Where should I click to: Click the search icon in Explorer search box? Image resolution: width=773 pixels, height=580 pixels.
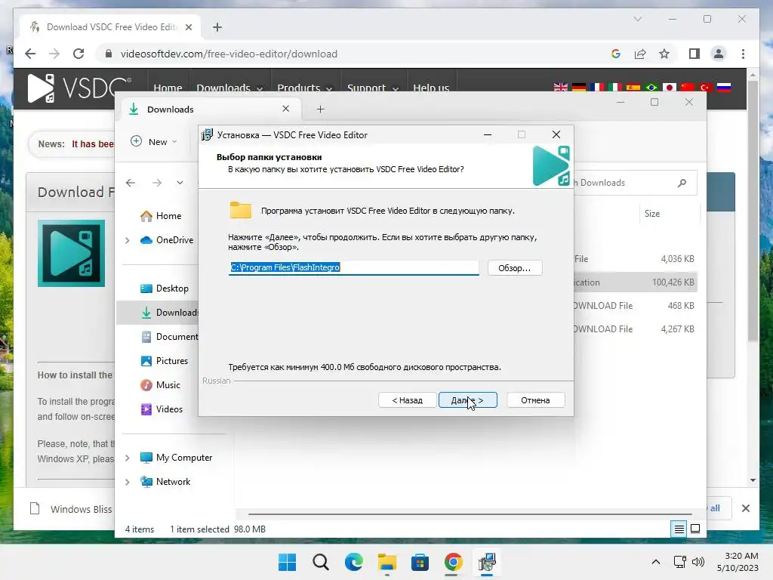(682, 183)
